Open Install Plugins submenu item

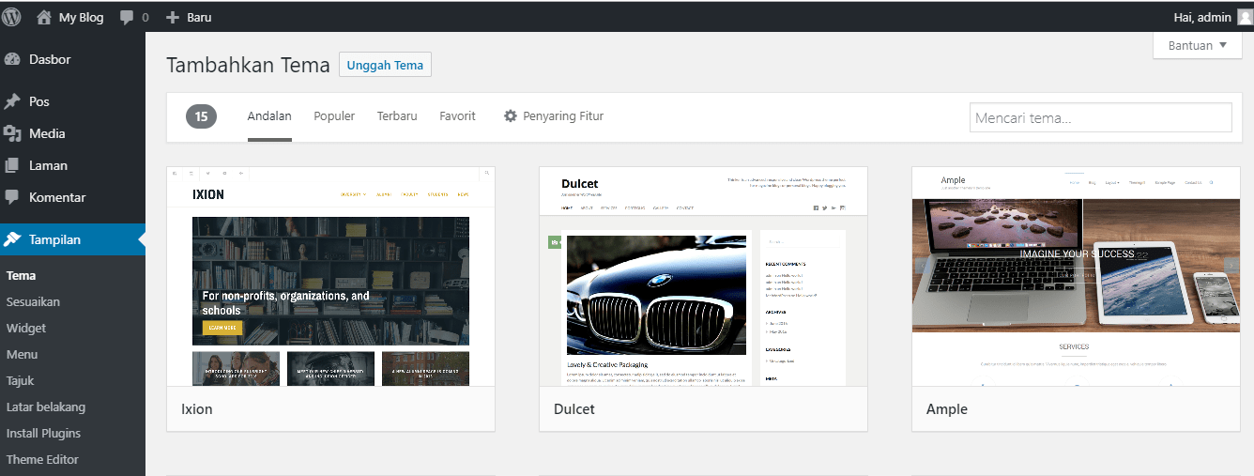pyautogui.click(x=43, y=434)
